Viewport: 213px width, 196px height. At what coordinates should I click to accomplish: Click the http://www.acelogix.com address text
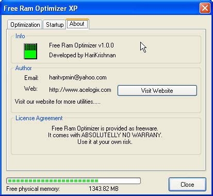coord(80,90)
